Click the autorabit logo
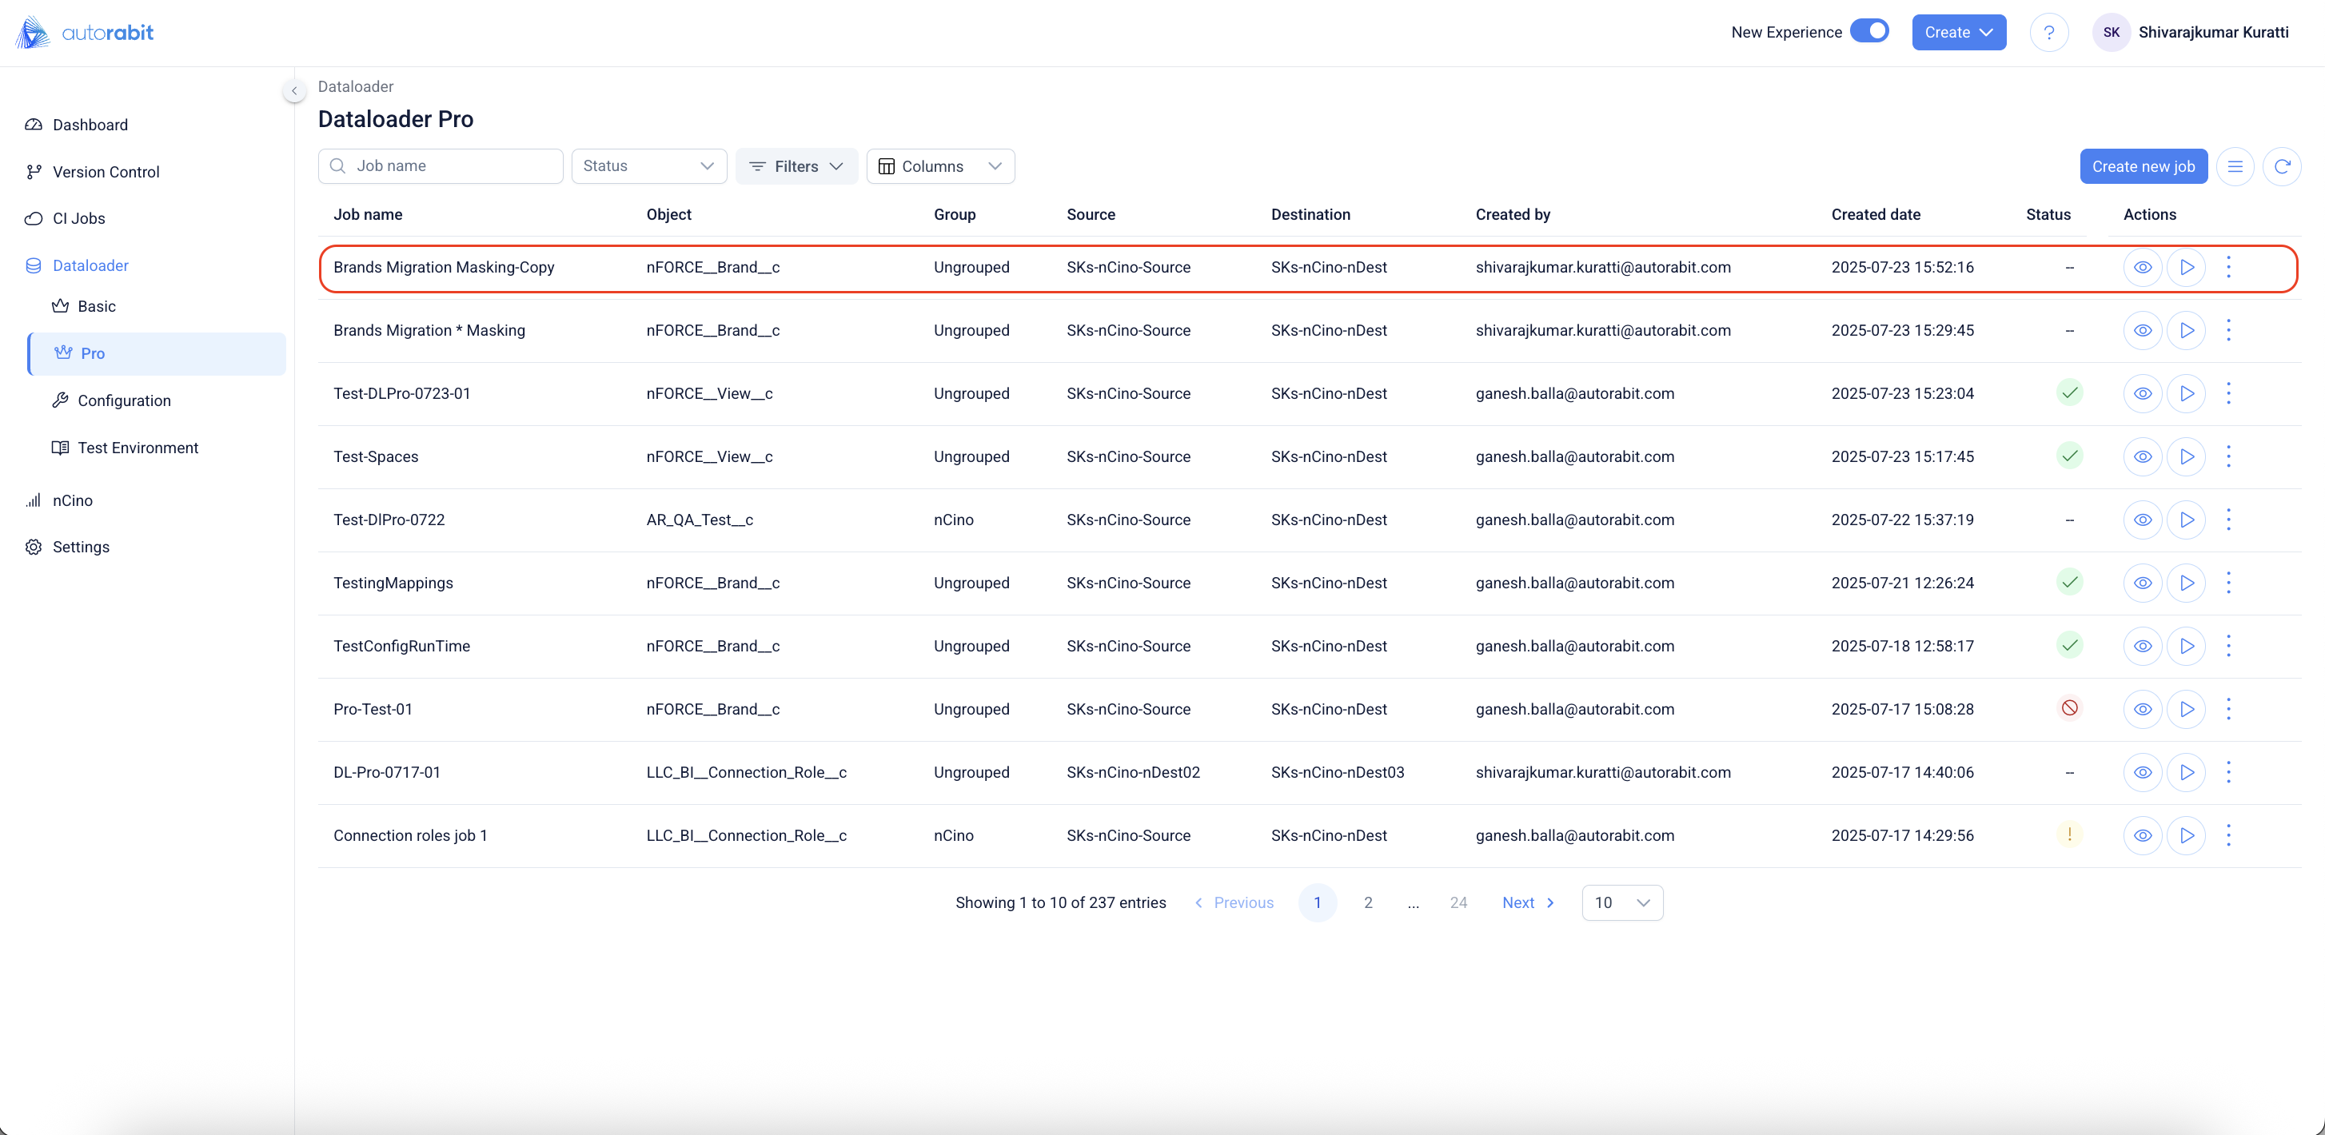Image resolution: width=2325 pixels, height=1135 pixels. pyautogui.click(x=85, y=34)
